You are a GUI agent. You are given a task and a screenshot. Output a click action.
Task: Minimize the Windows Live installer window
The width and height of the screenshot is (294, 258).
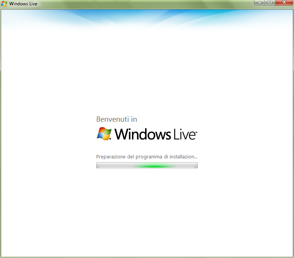pos(260,3)
